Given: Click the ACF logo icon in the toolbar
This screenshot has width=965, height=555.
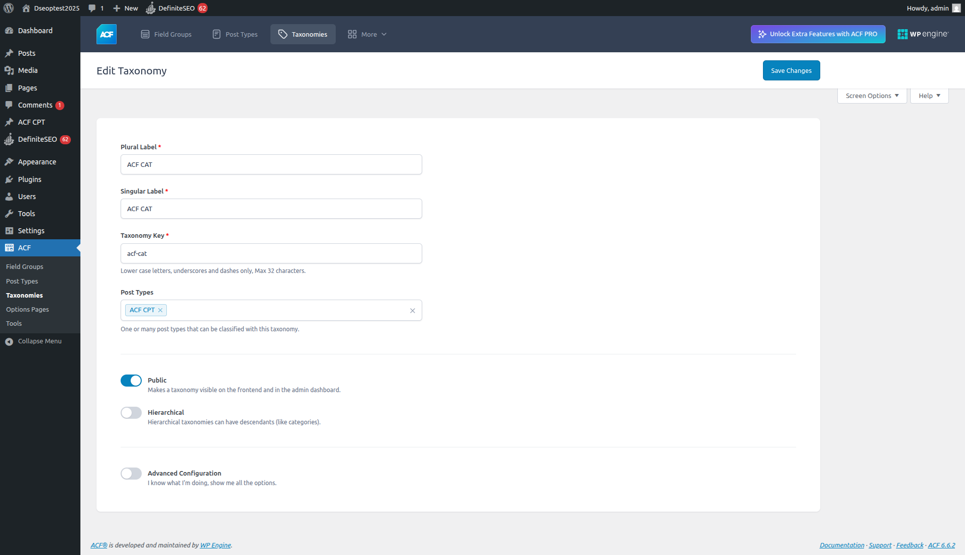Looking at the screenshot, I should click(x=106, y=34).
